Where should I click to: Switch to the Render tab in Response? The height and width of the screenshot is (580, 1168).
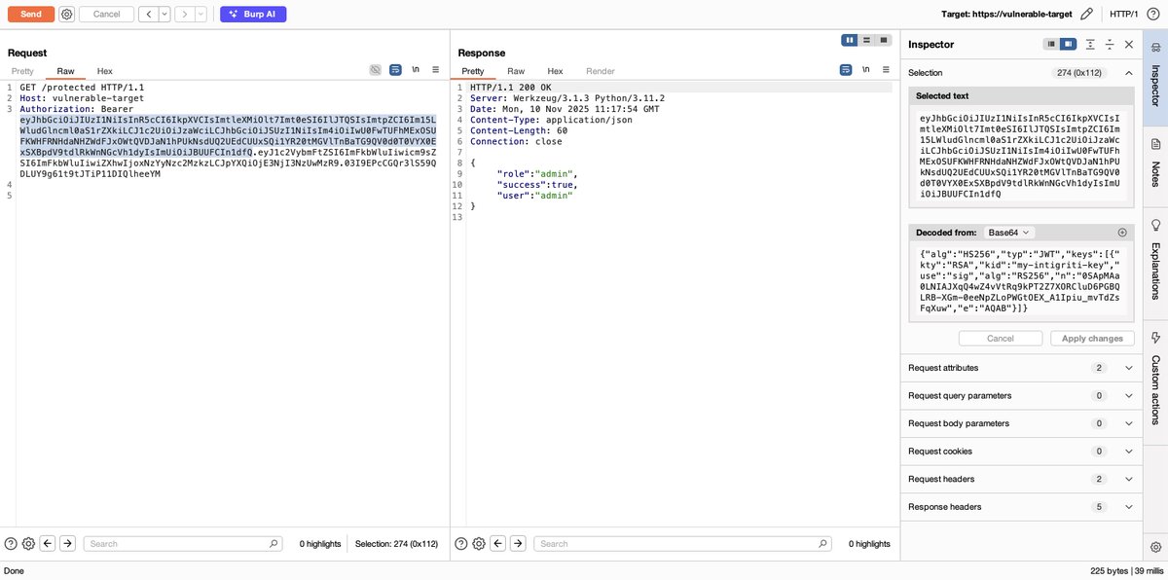click(600, 71)
